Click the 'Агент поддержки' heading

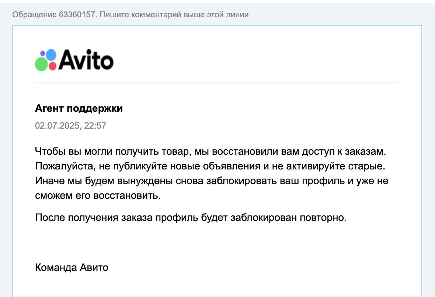[79, 108]
